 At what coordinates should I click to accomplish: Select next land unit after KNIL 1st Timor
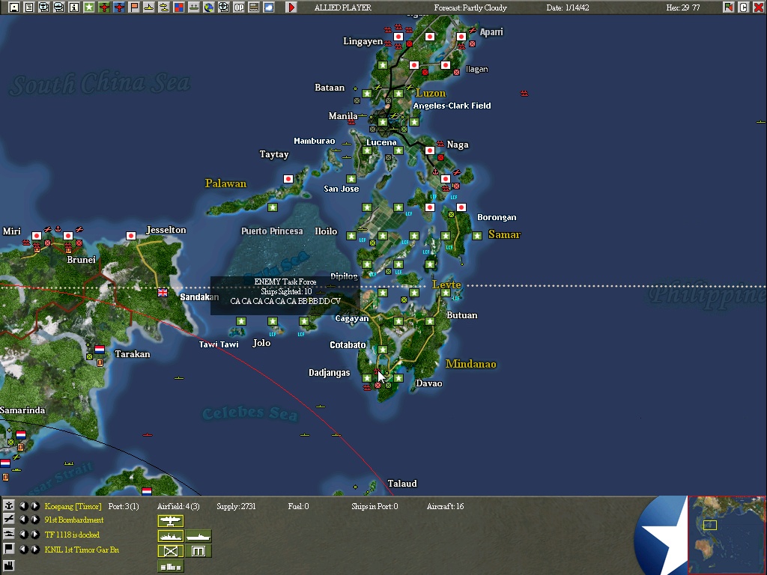(x=35, y=550)
